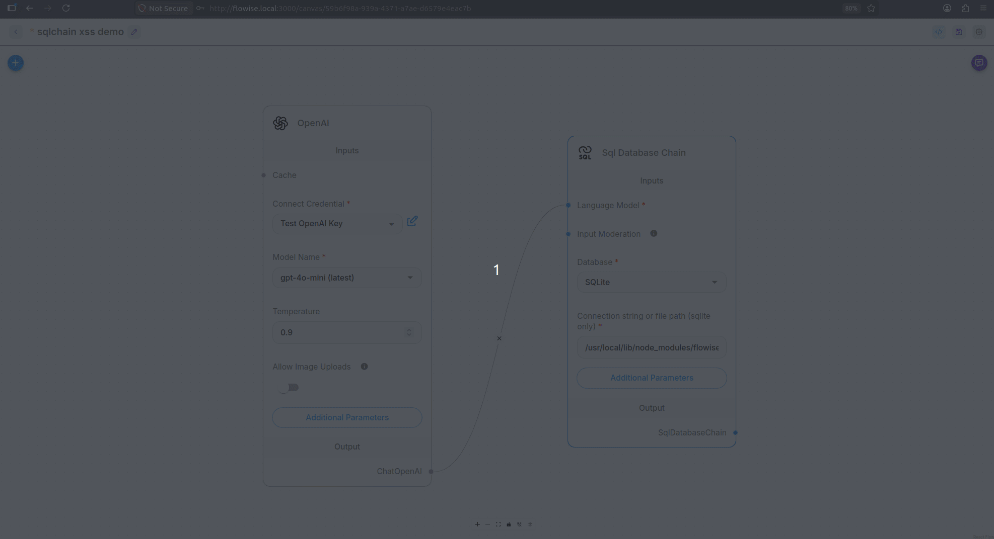Screen dimensions: 994x539
Task: Click the 'Input Moderation' label
Action: click(609, 234)
